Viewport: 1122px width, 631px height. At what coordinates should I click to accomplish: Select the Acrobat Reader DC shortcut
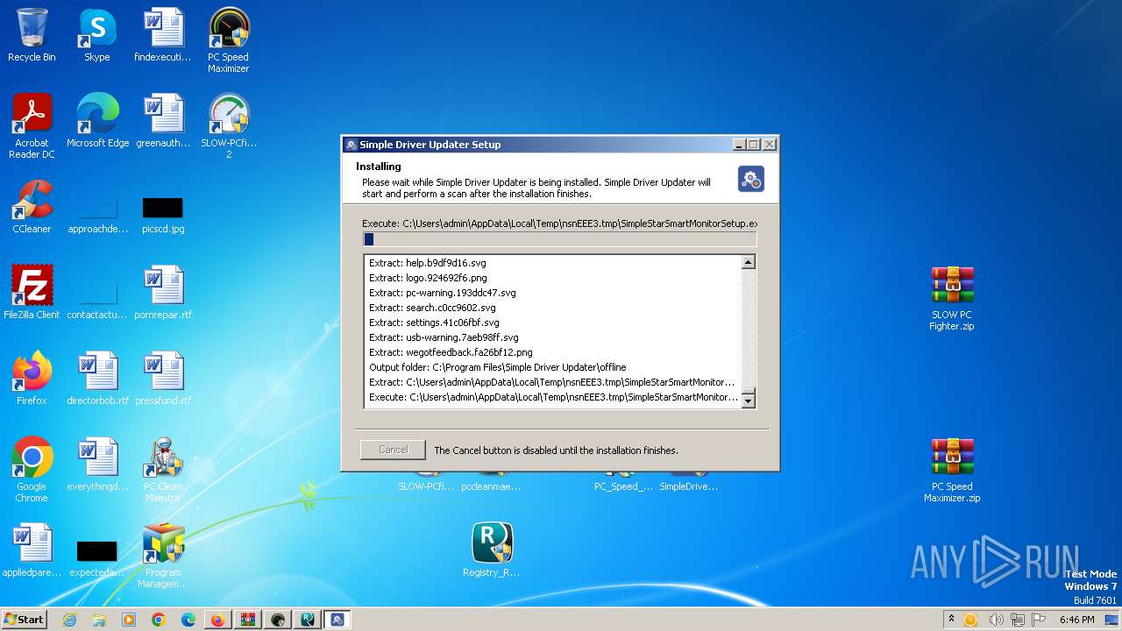pos(32,125)
